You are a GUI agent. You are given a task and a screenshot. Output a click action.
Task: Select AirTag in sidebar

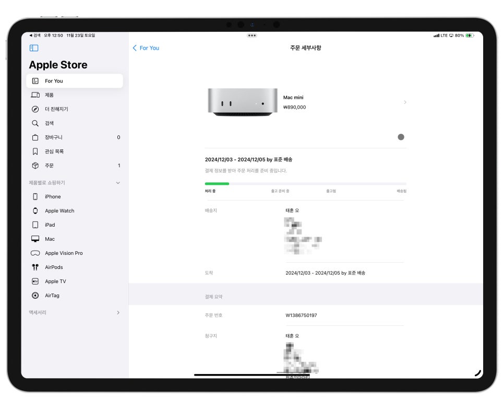75,296
